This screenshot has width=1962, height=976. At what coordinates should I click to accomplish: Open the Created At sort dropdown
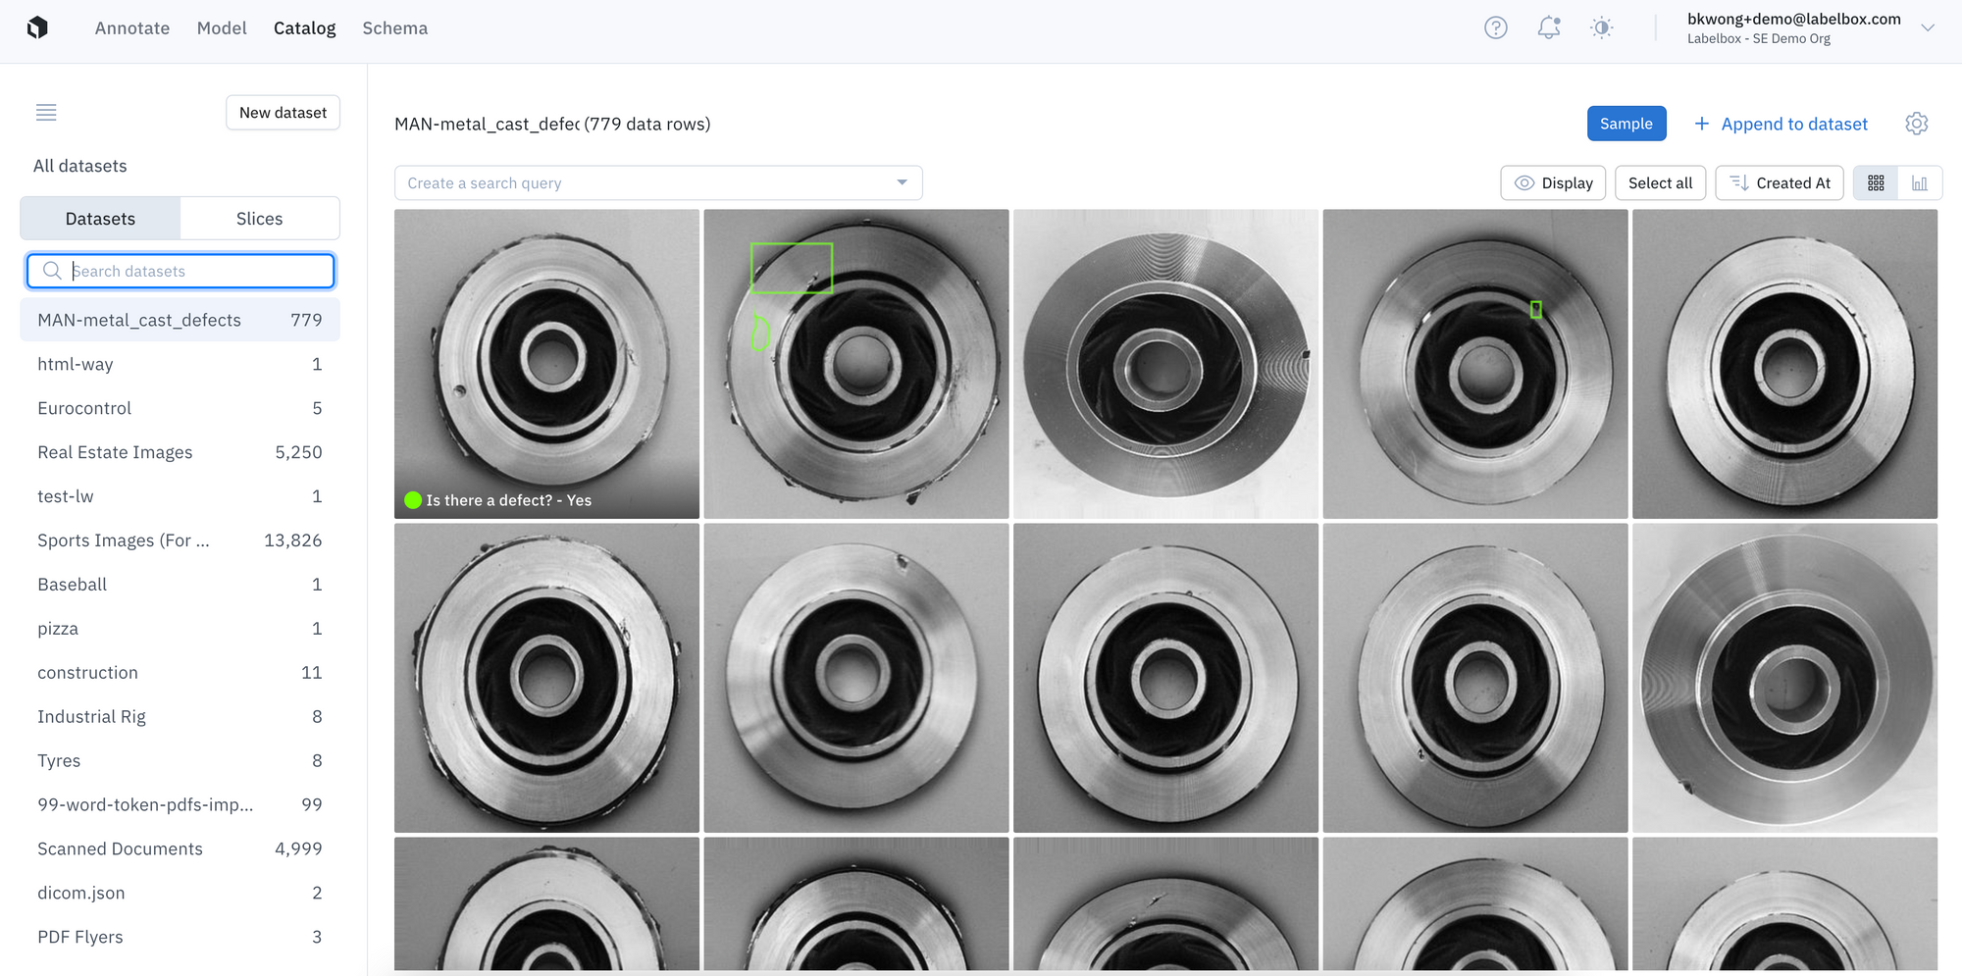1780,183
